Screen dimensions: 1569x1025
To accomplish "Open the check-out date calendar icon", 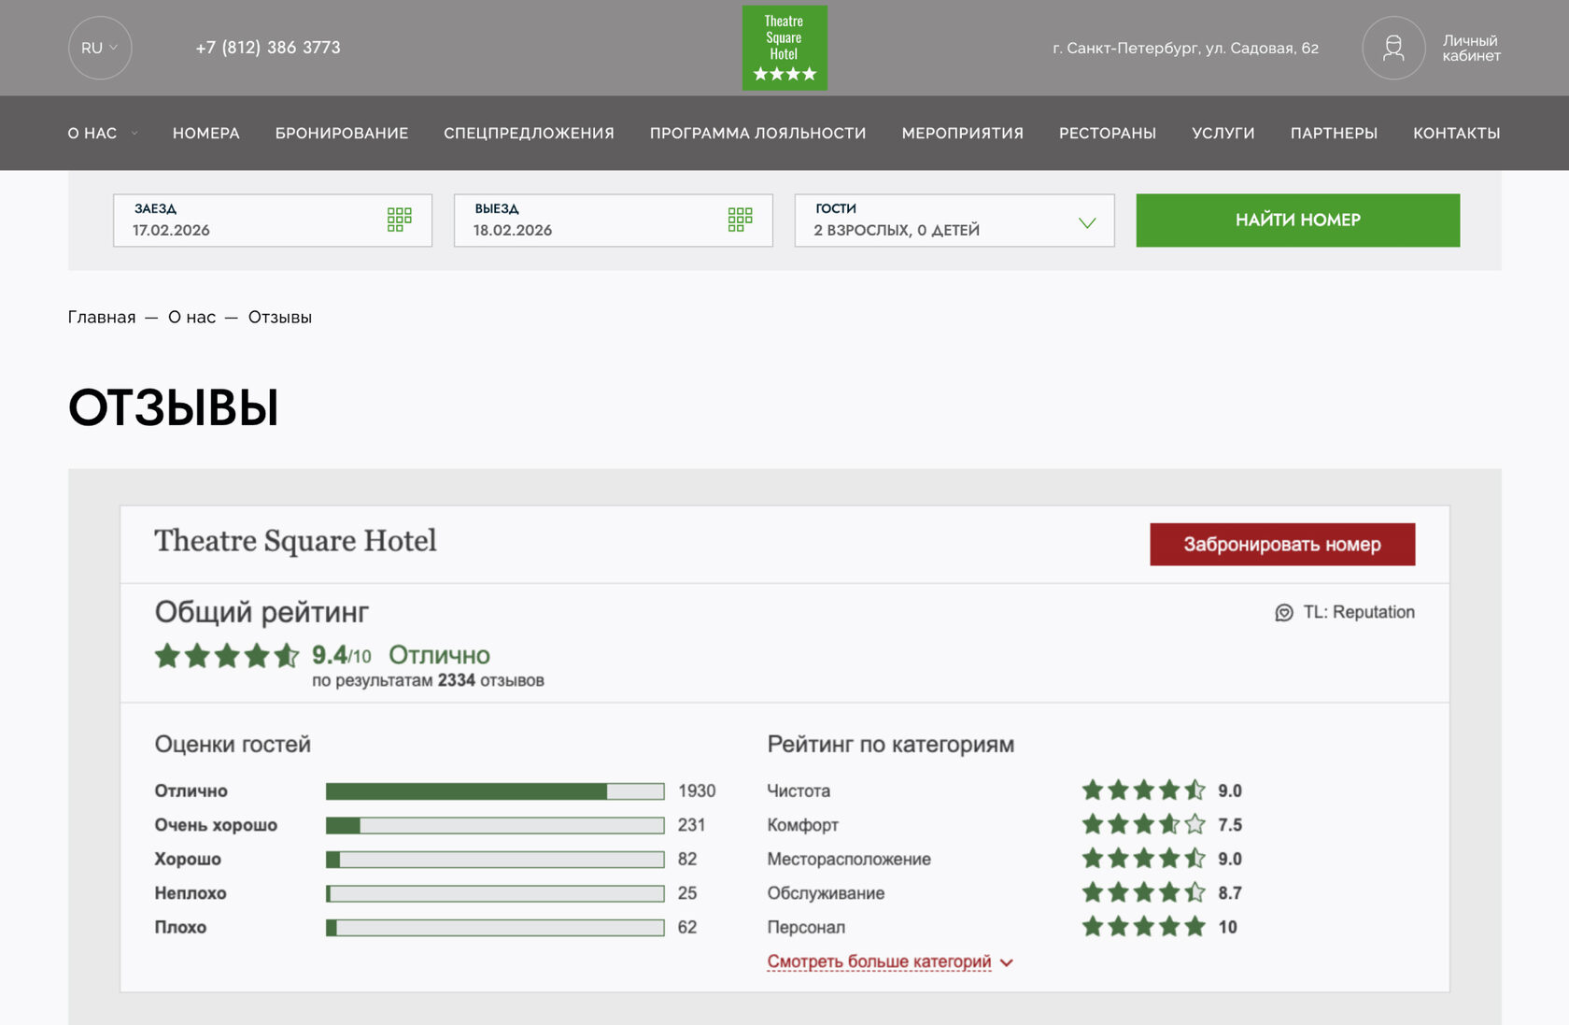I will [741, 220].
